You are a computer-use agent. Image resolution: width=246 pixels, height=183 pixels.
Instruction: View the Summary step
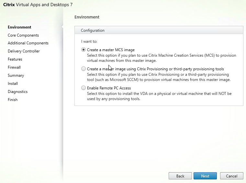pos(16,75)
